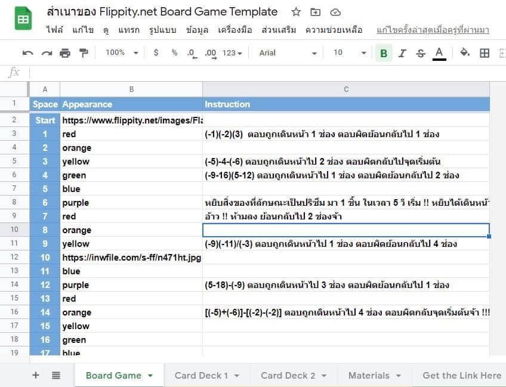Open the ไฟล์ menu
506x387 pixels.
[x=54, y=30]
